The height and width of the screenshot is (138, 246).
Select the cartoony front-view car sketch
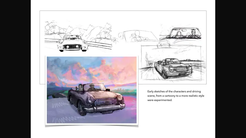coord(72,44)
